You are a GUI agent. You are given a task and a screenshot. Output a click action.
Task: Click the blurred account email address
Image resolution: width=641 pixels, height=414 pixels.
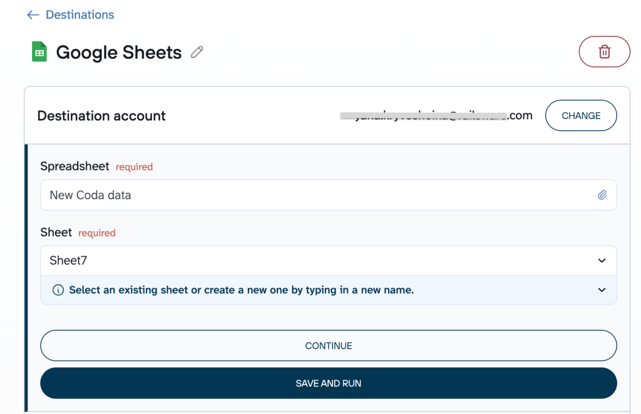436,116
